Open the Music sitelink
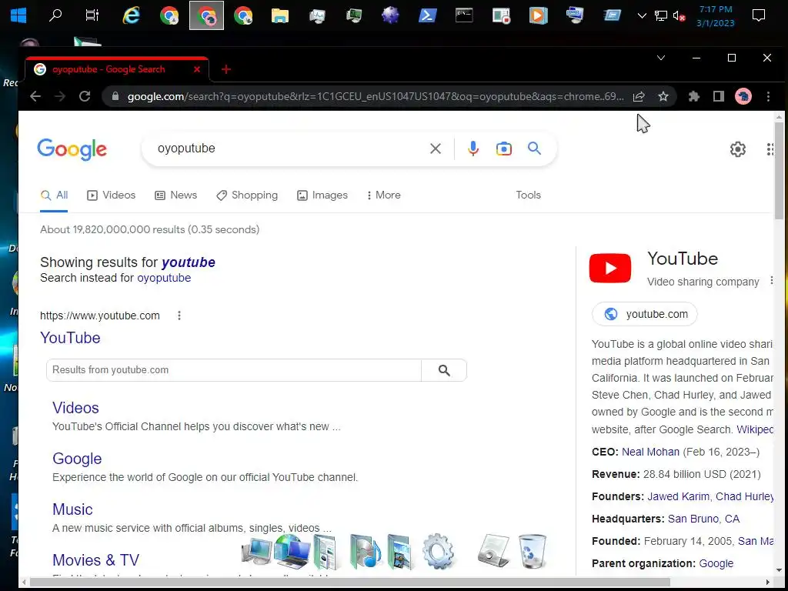Viewport: 788px width, 591px height. click(x=72, y=509)
